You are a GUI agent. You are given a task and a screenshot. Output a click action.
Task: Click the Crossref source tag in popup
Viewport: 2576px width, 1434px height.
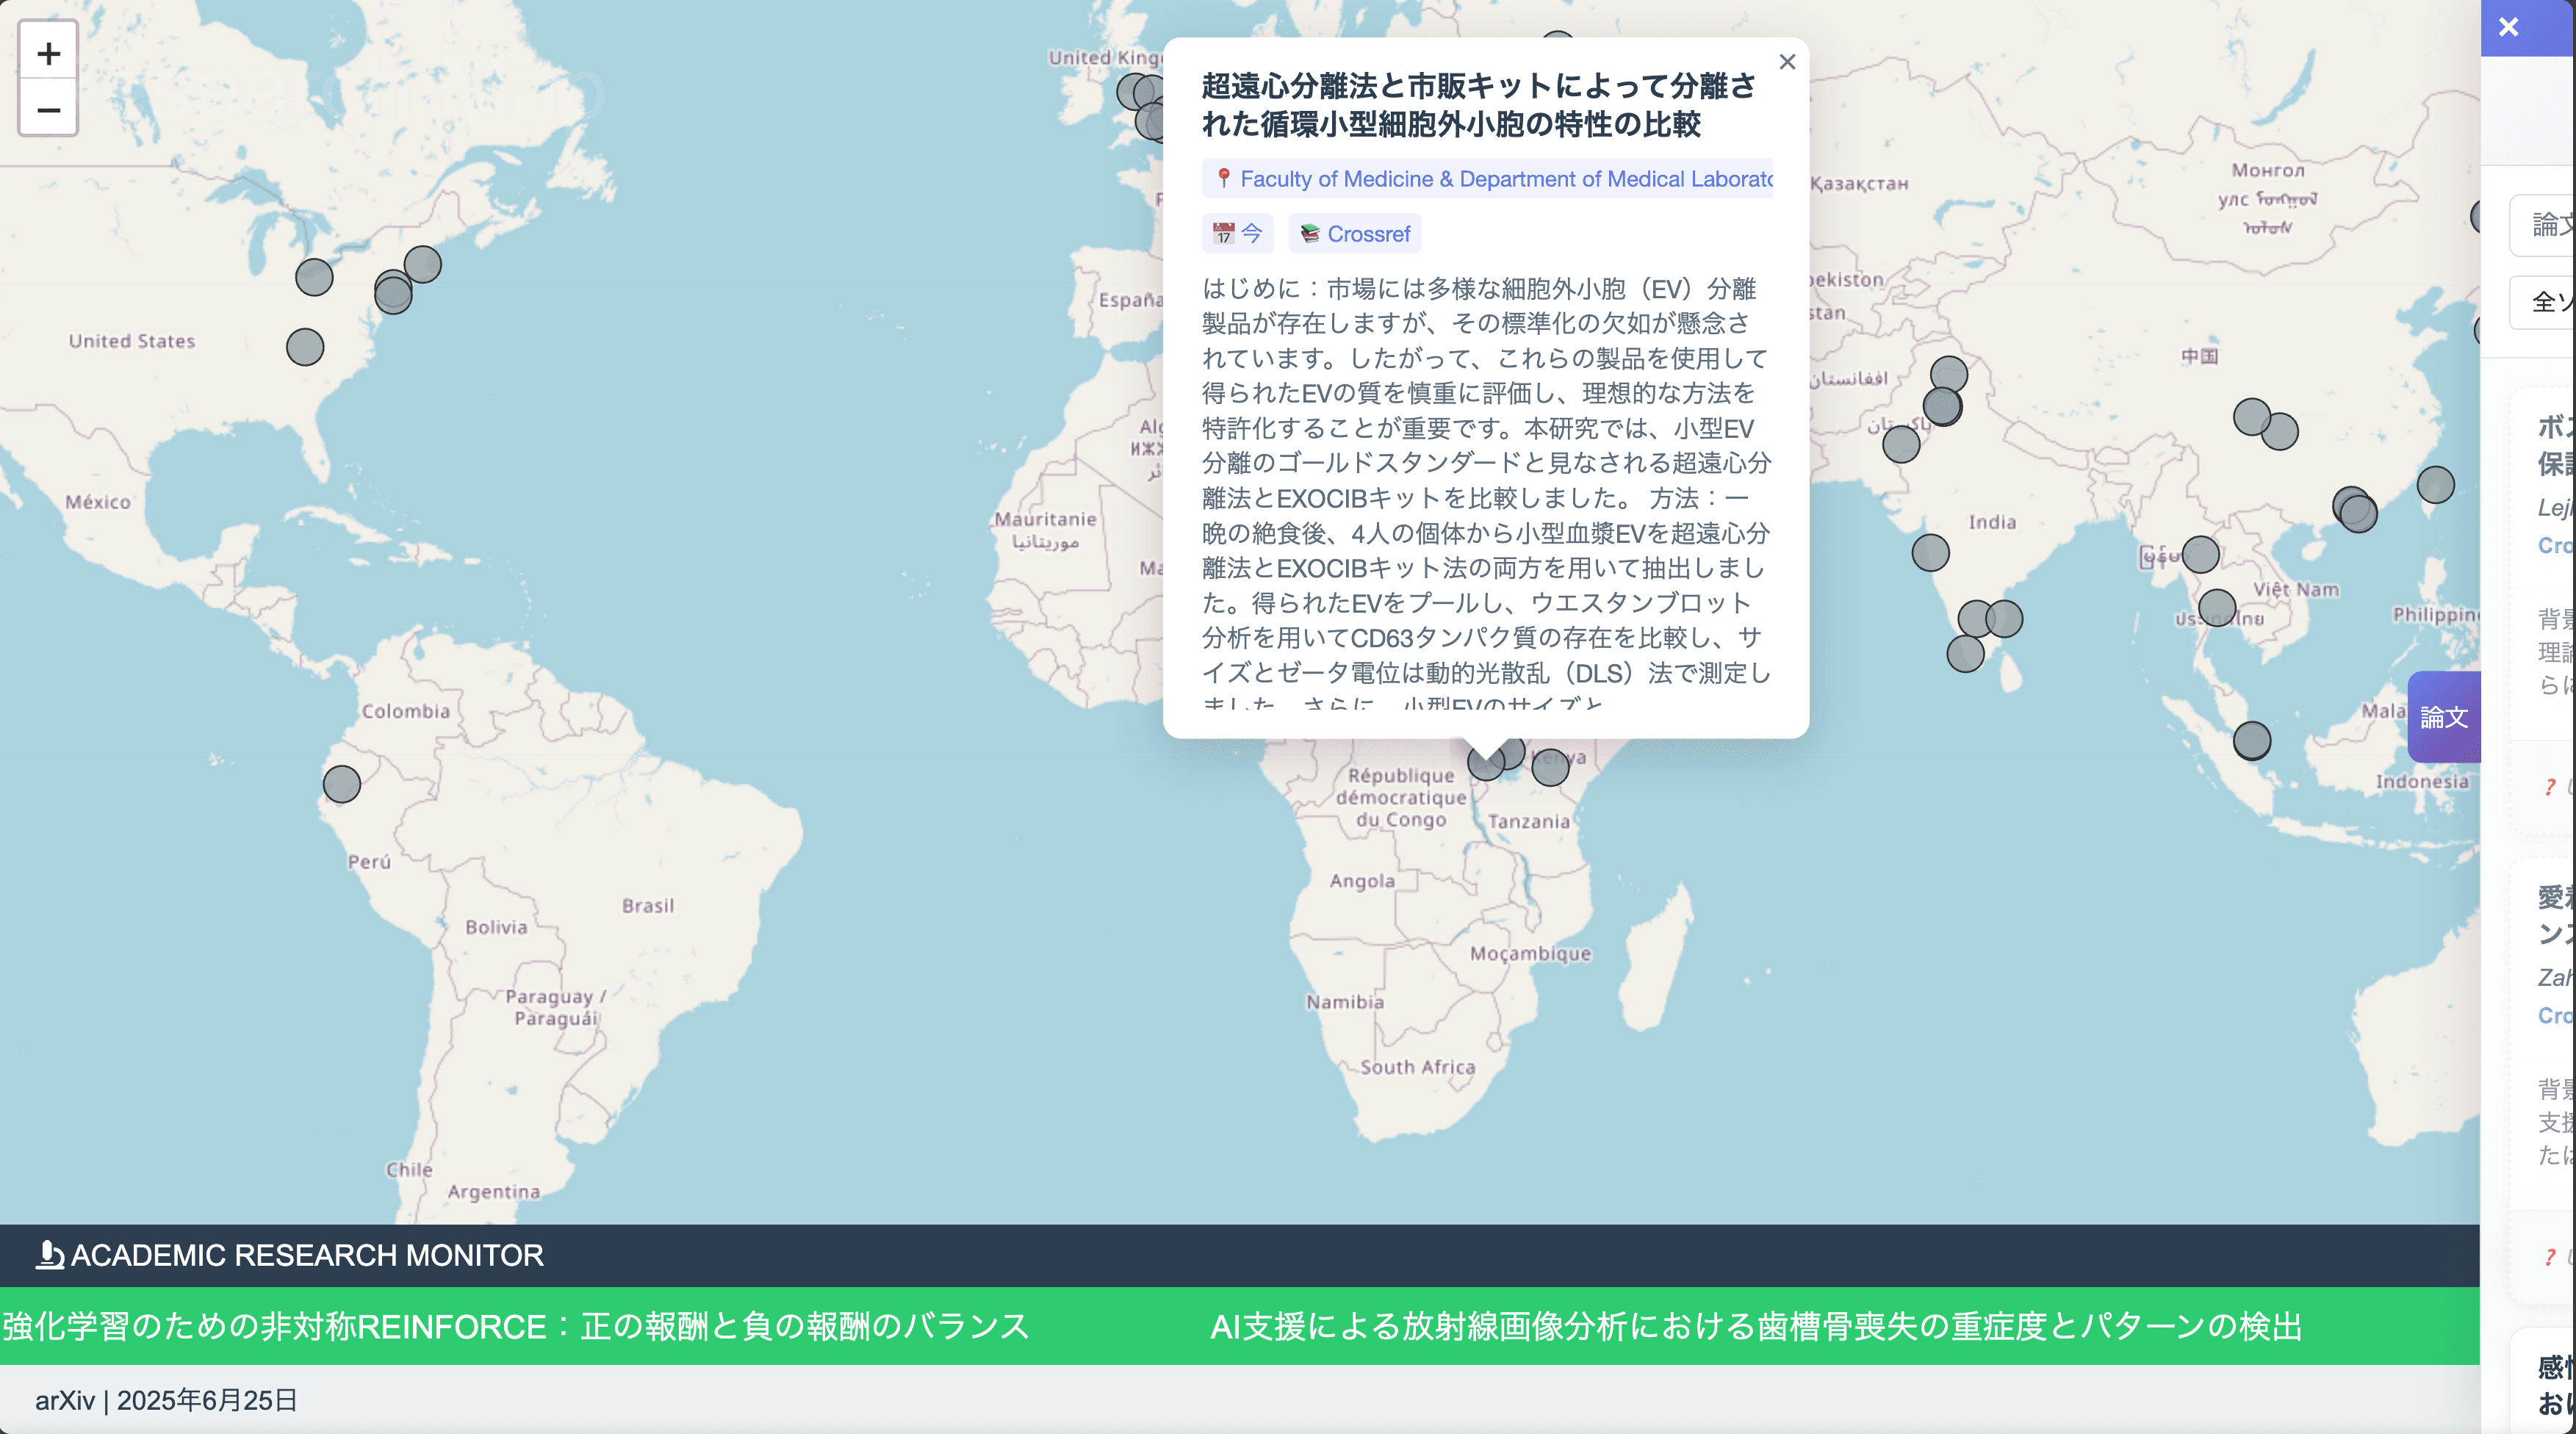coord(1355,234)
